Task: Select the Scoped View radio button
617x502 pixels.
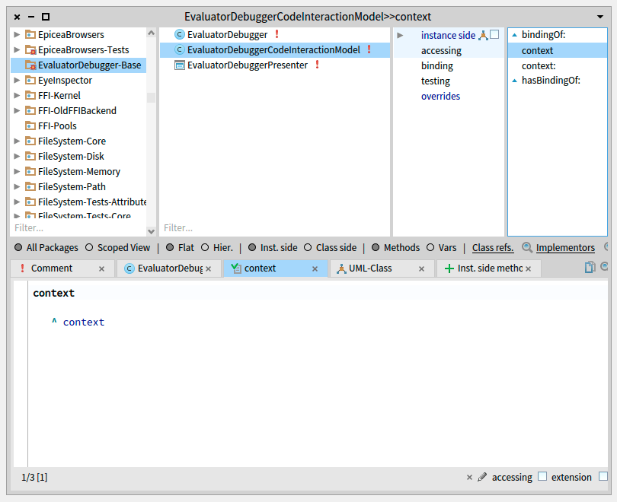Action: click(x=89, y=247)
